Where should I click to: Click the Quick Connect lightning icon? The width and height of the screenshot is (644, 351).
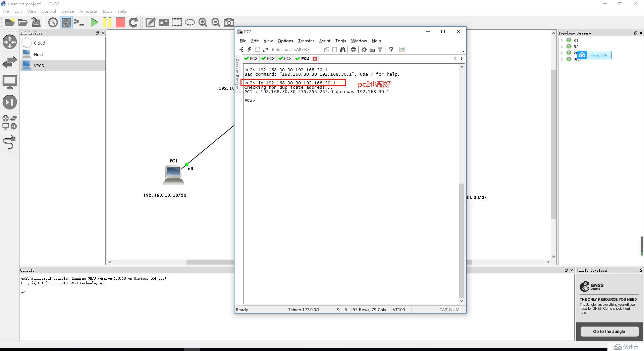[250, 50]
